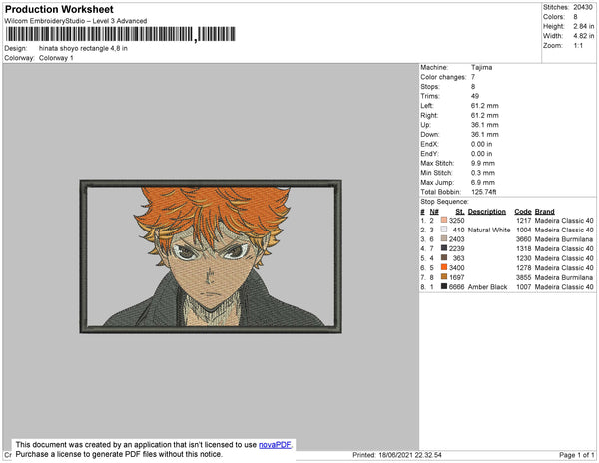The image size is (599, 463).
Task: Select the Up value 36.1 mm
Action: pos(485,125)
